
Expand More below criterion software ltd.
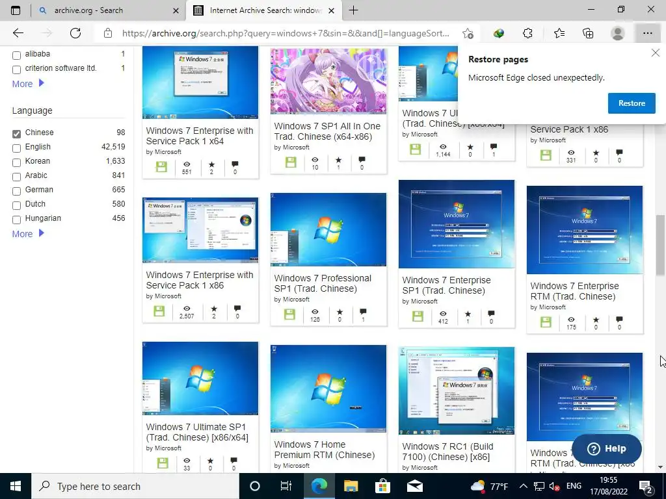coord(28,84)
